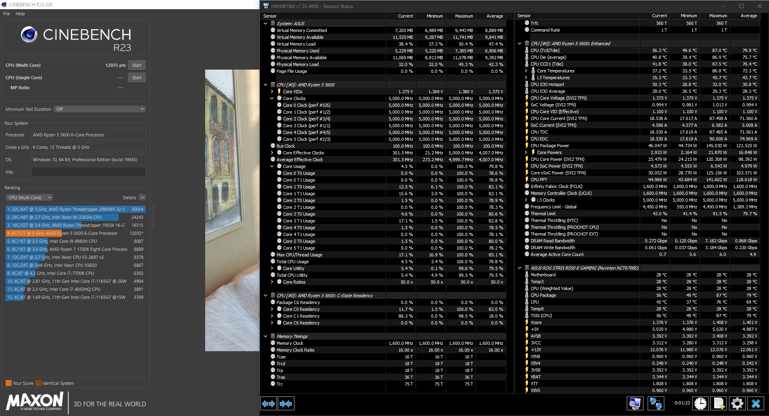This screenshot has width=769, height=416.
Task: Click the circle icon beside Virtual Memory Committed
Action: coord(273,30)
